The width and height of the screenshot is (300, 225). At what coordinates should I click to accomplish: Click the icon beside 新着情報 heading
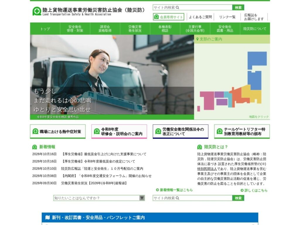(35, 147)
